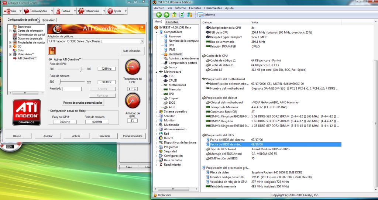Click Catalyst tree horizontal scrollbar
Image resolution: width=378 pixels, height=200 pixels.
(x=25, y=93)
